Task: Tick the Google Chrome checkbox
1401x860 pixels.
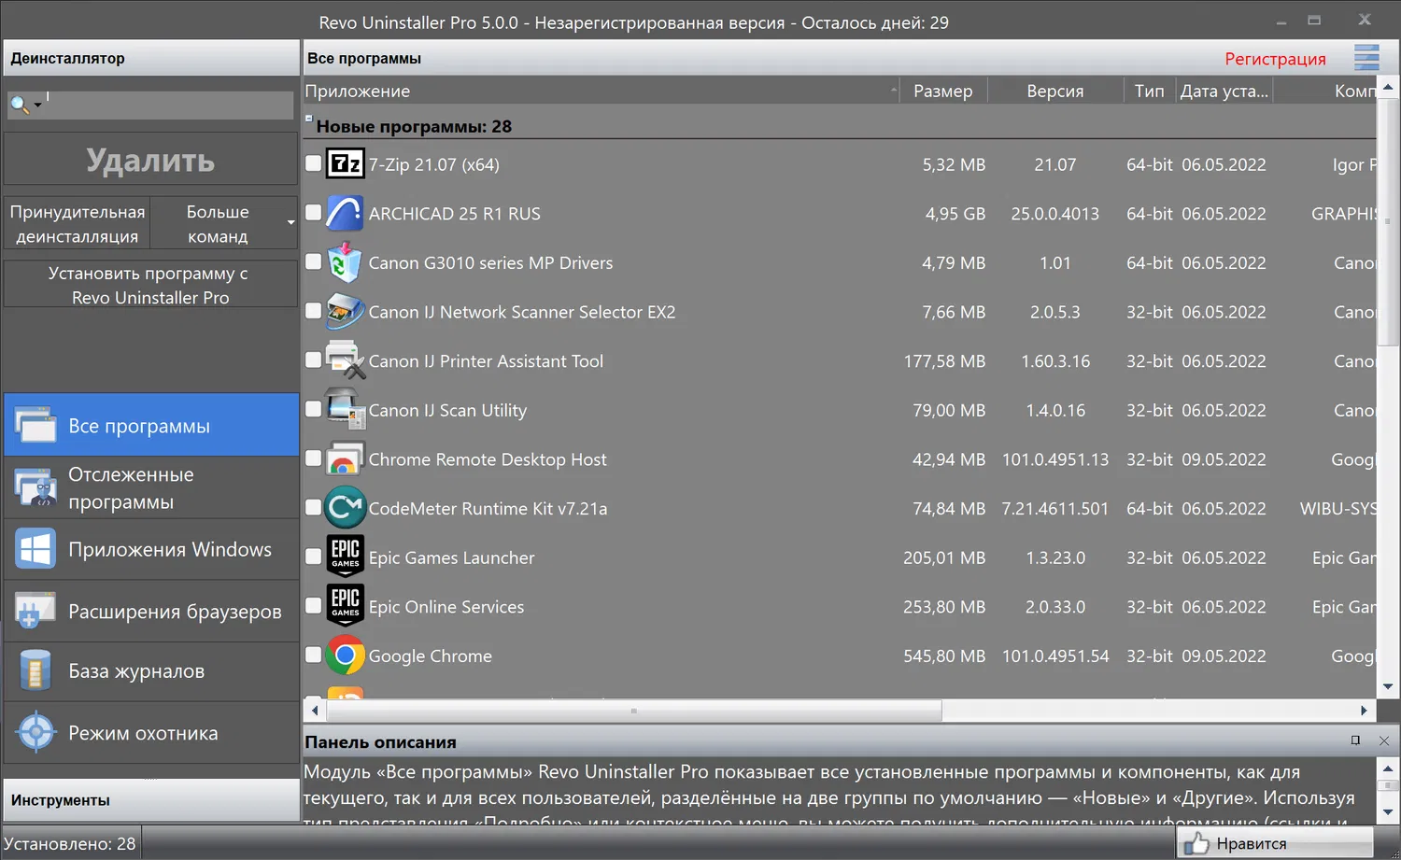Action: (x=314, y=655)
